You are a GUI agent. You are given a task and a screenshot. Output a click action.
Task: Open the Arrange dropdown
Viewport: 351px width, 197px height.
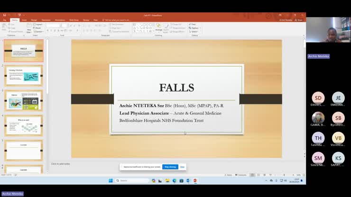coord(159,28)
